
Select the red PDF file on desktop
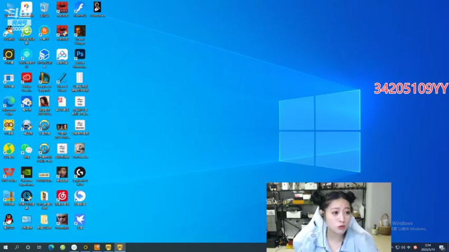click(62, 104)
